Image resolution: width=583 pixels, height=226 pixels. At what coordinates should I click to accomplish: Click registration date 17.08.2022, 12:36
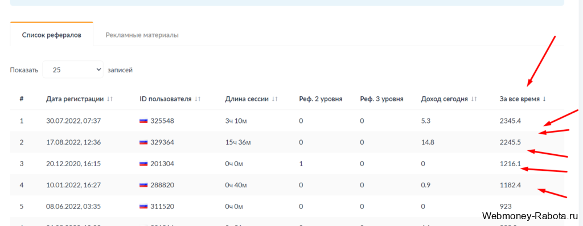click(x=73, y=142)
